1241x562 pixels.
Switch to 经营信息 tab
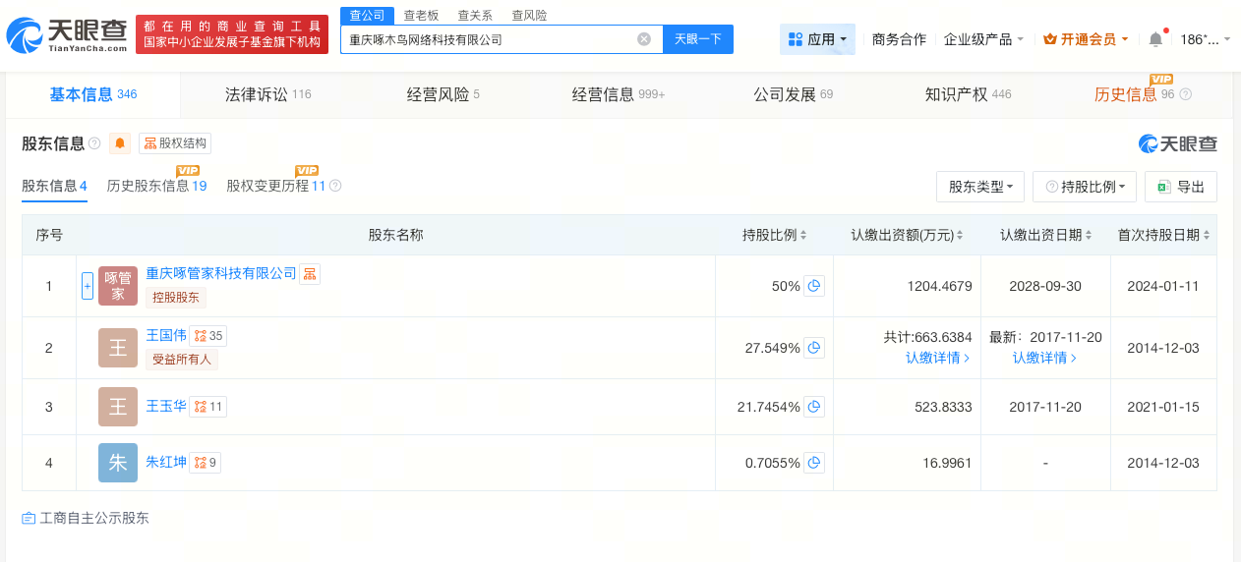coord(619,94)
